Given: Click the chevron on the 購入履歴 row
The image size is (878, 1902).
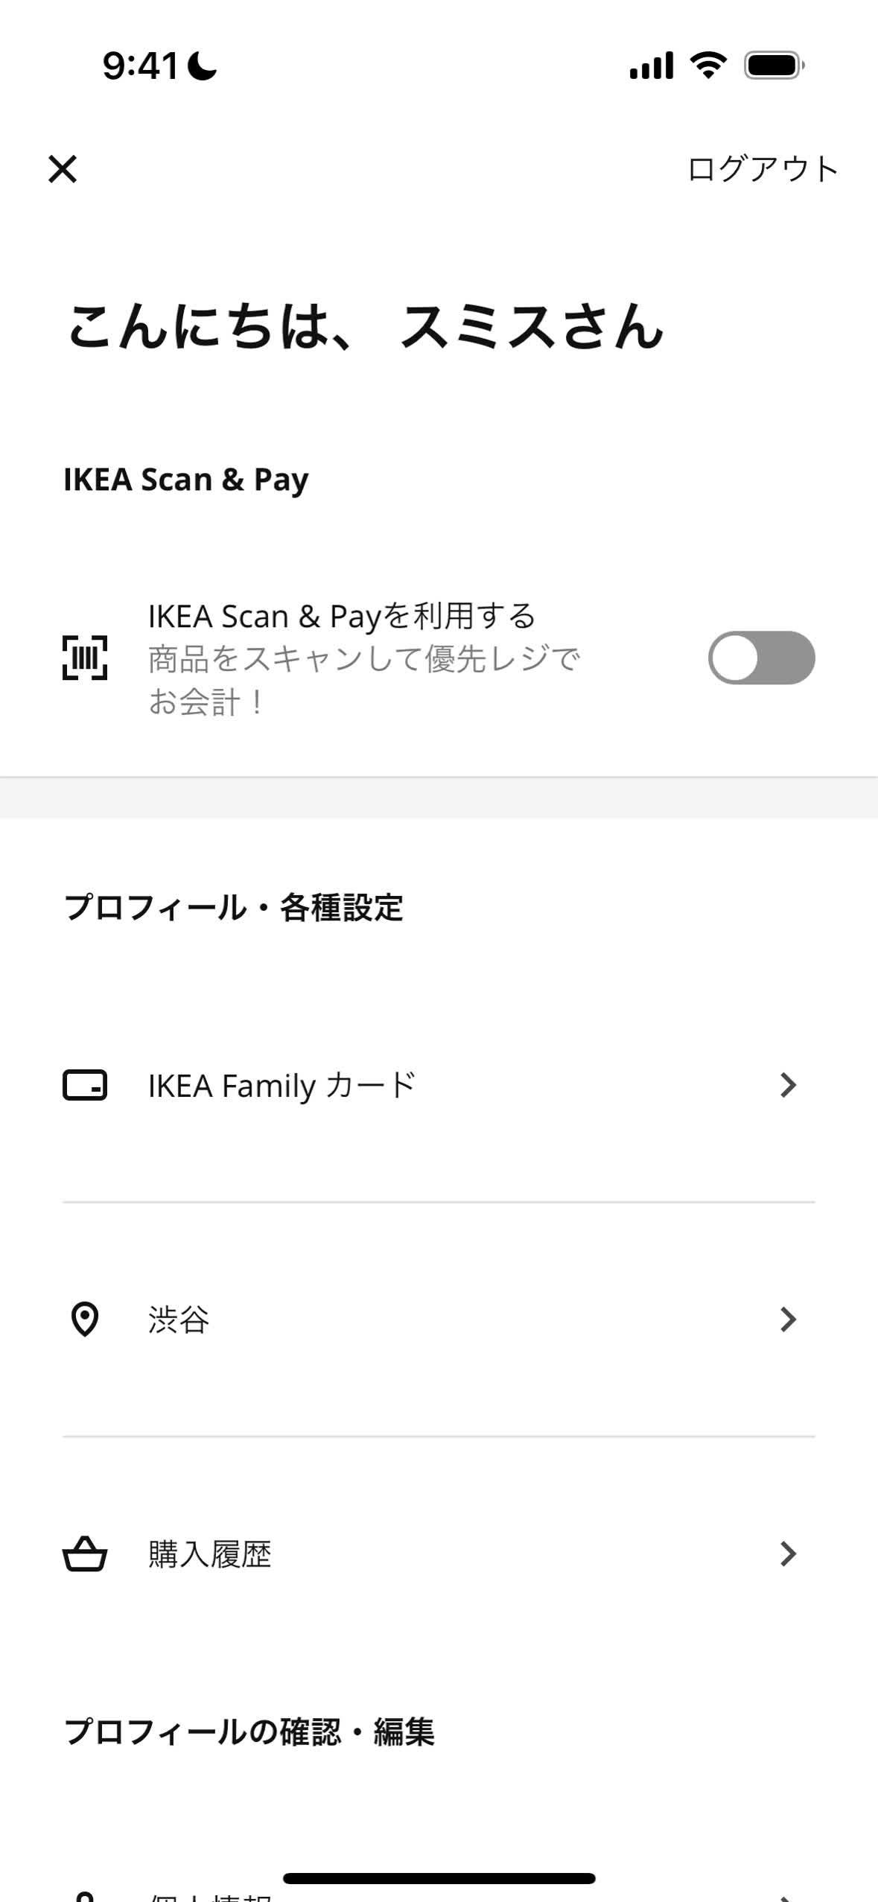Looking at the screenshot, I should coord(788,1553).
